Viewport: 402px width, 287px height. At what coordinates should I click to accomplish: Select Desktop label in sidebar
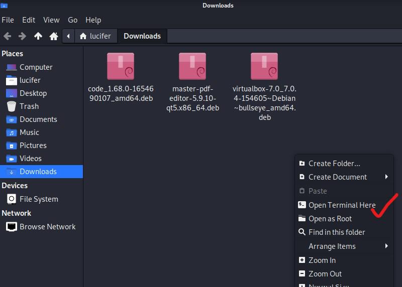click(33, 93)
